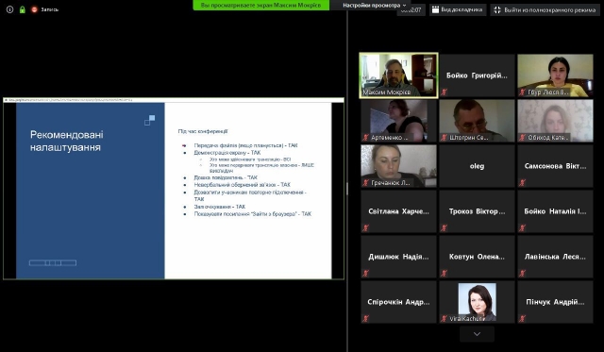The width and height of the screenshot is (604, 352).
Task: Click the Зайти з браузера bullet
Action: click(253, 213)
